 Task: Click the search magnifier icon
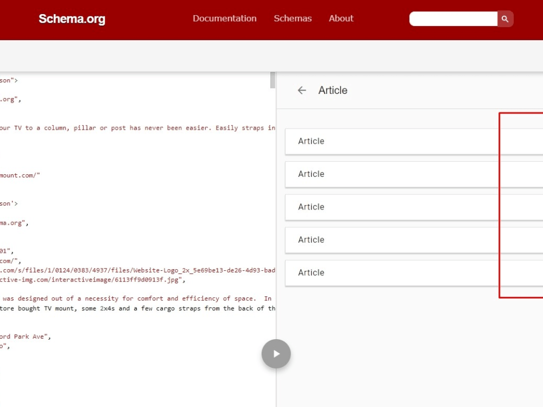click(504, 18)
